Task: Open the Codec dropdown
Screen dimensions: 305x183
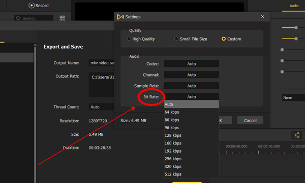Action: click(192, 64)
